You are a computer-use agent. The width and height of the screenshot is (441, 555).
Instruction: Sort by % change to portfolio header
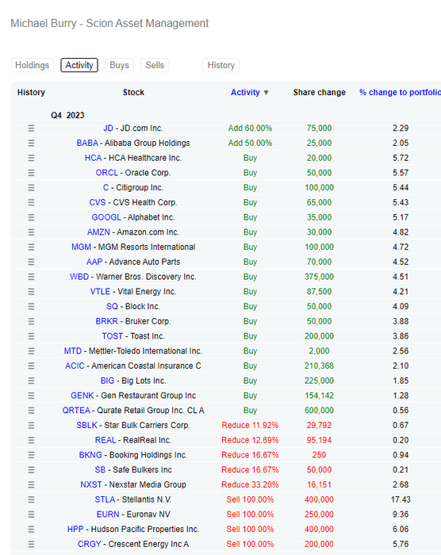[x=400, y=93]
